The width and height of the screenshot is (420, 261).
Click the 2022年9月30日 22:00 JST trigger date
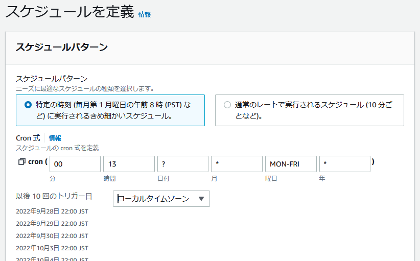tap(52, 236)
